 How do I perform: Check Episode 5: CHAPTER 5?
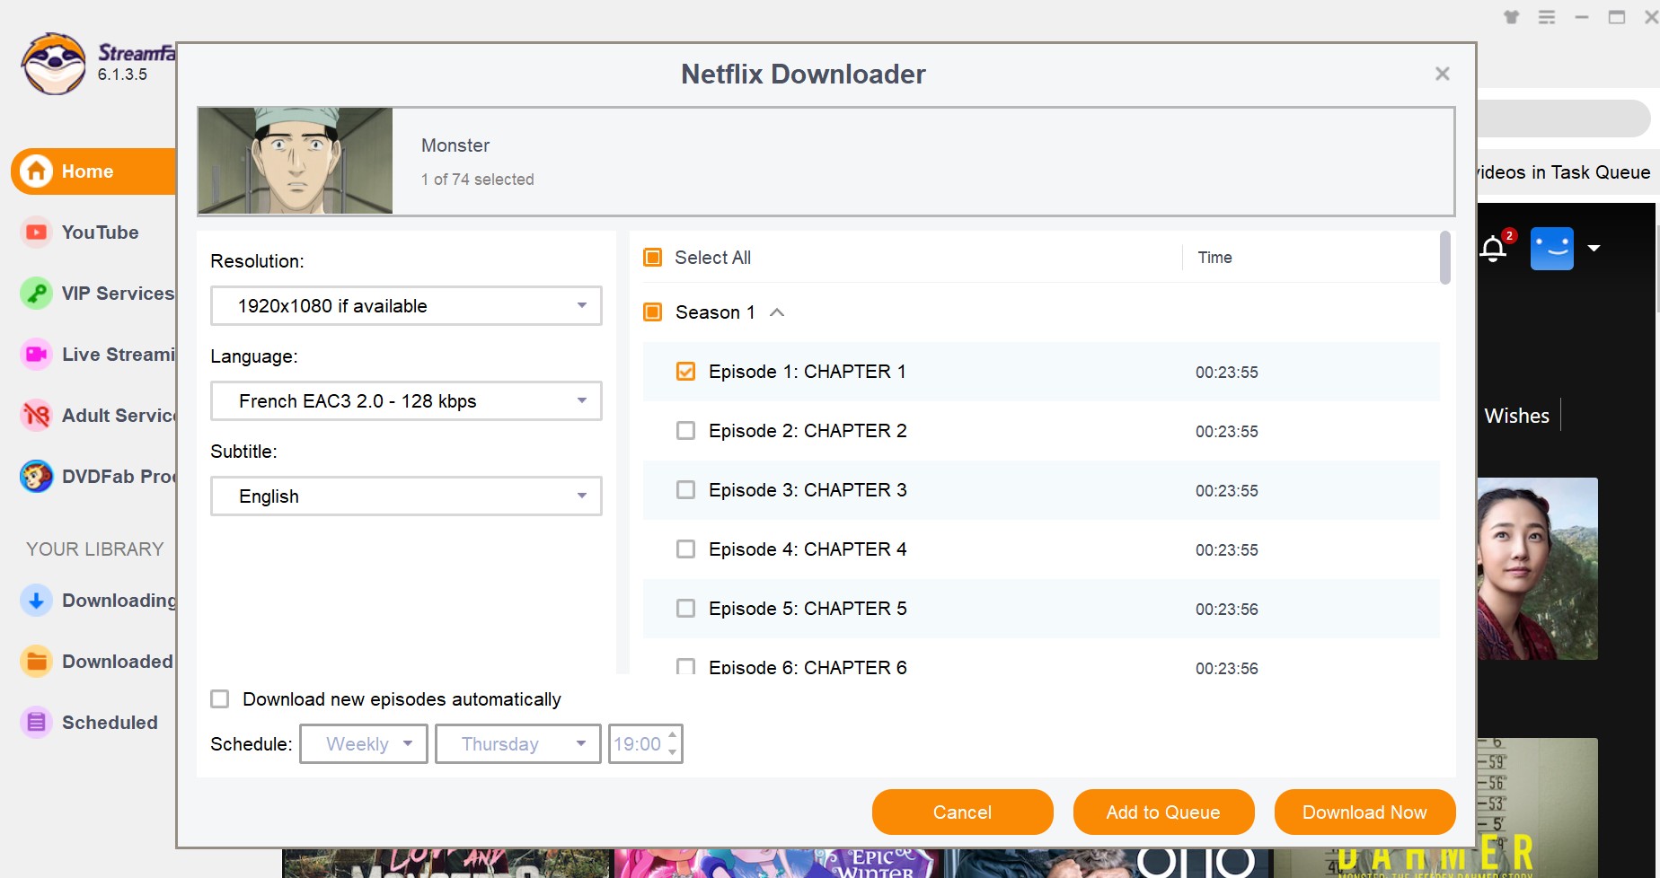(x=685, y=609)
